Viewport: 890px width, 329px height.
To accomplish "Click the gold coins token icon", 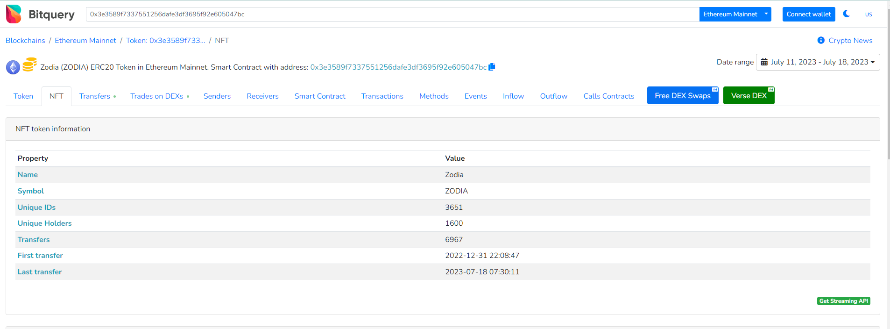I will point(29,64).
